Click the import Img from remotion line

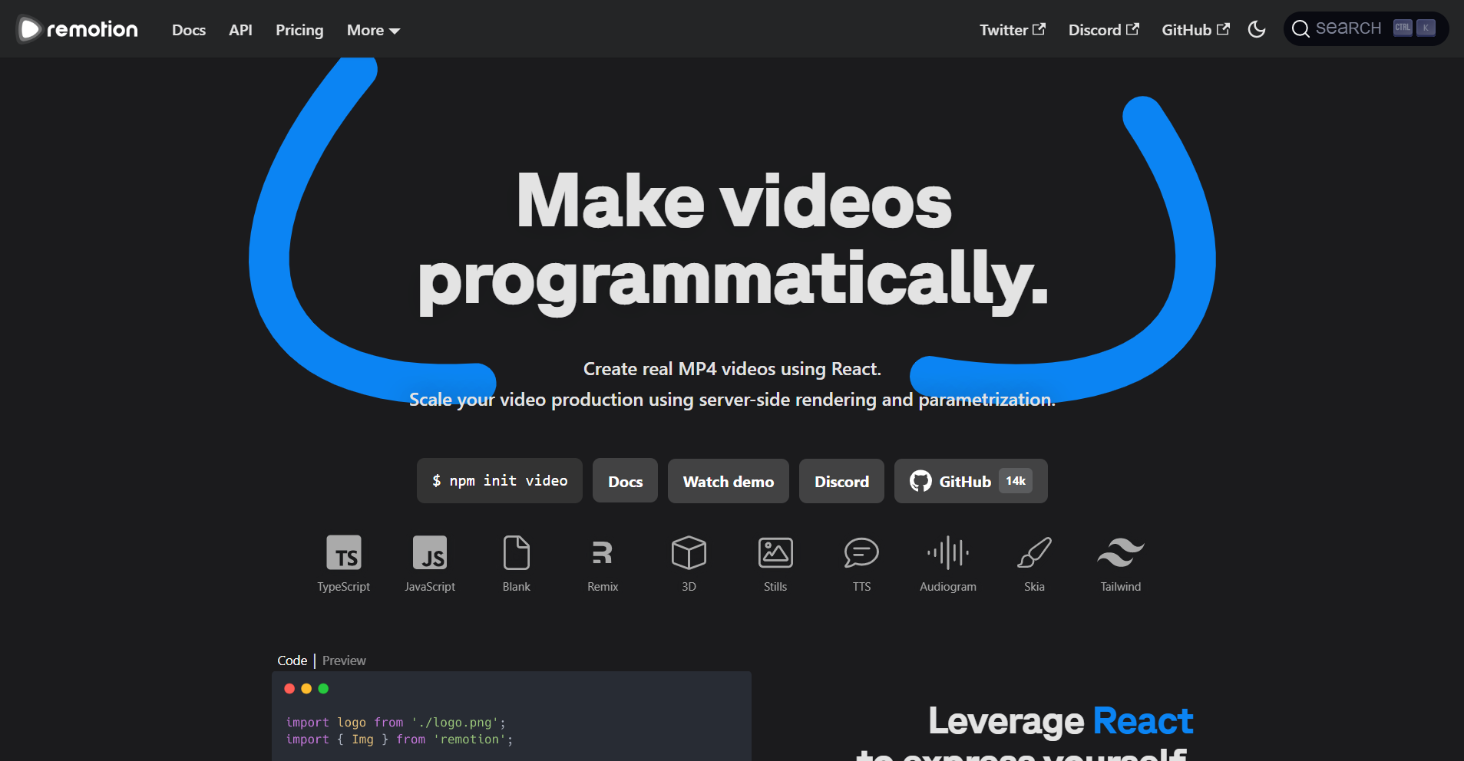[x=399, y=740]
